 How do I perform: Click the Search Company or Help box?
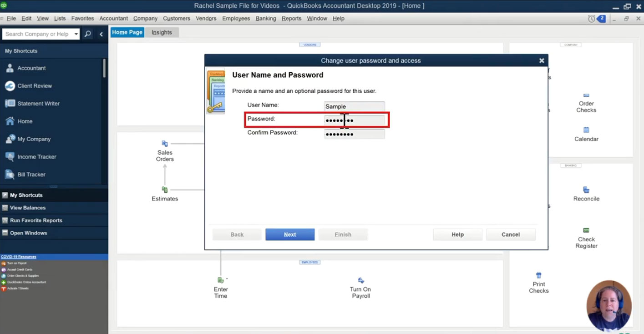click(x=37, y=34)
